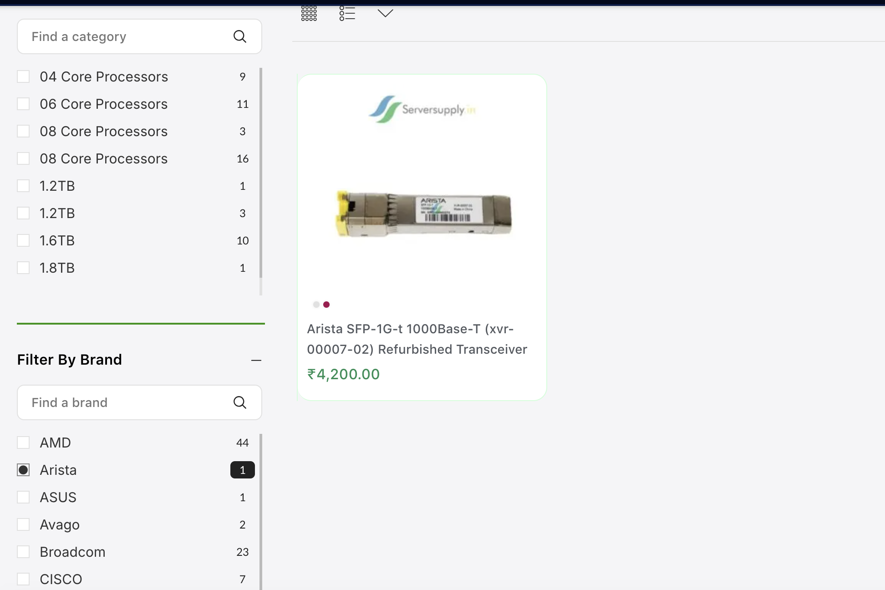Click the ₹4,200.00 product price
Viewport: 885px width, 590px height.
[x=344, y=374]
